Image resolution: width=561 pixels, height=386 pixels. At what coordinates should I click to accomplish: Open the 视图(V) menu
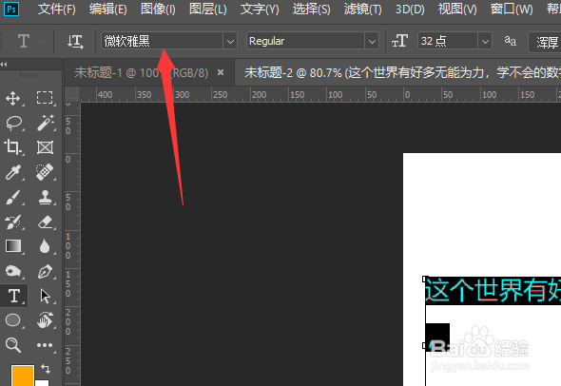(457, 9)
